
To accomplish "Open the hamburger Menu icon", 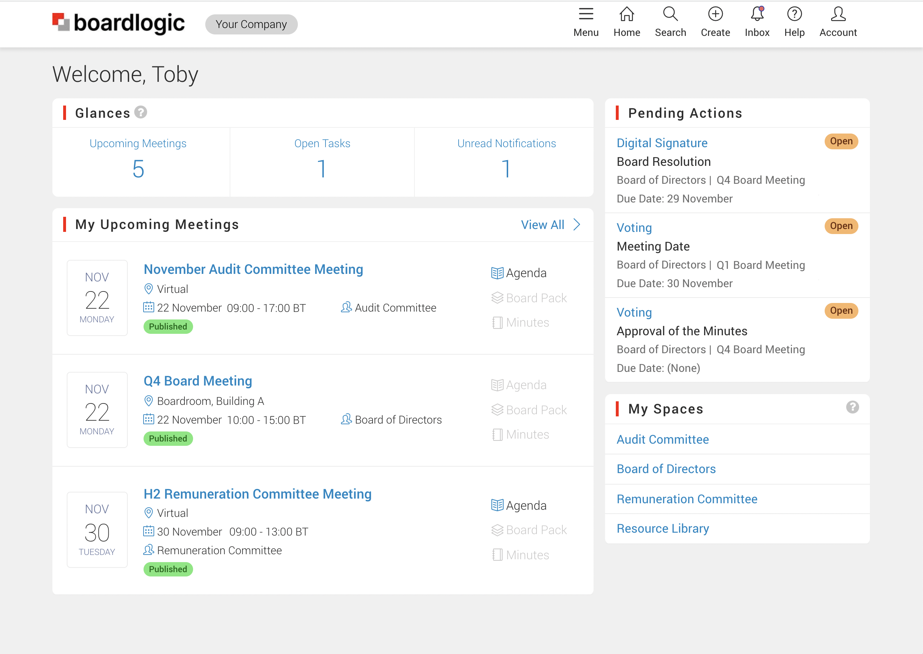I will 586,14.
